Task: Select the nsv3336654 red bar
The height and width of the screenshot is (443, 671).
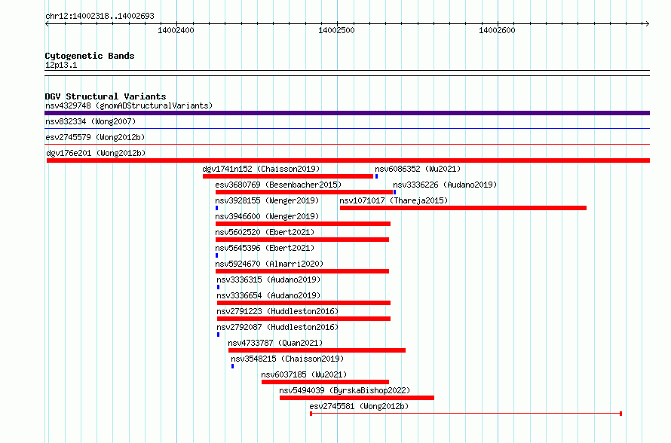Action: [304, 303]
